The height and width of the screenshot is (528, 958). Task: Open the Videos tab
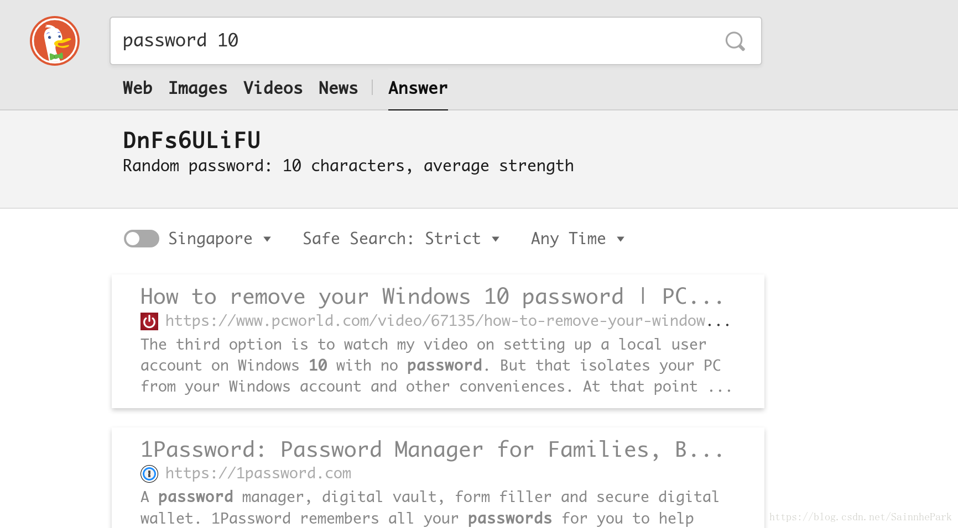click(x=273, y=88)
